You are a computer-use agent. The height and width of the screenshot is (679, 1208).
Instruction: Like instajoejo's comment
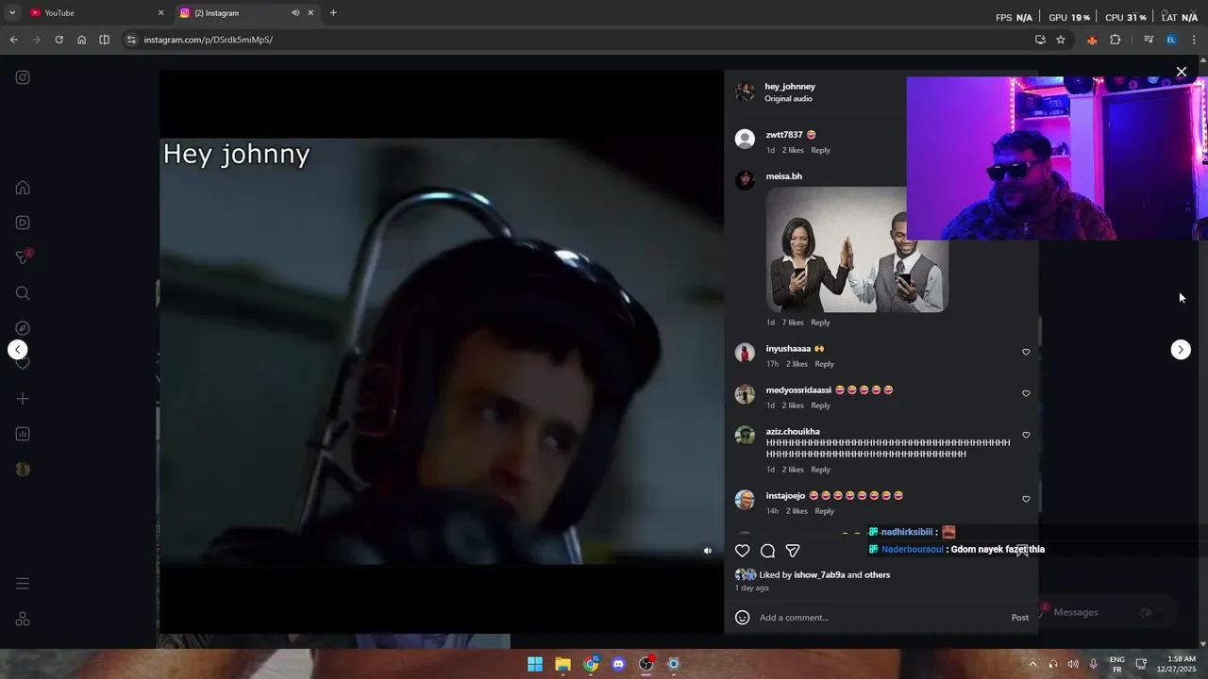1026,499
